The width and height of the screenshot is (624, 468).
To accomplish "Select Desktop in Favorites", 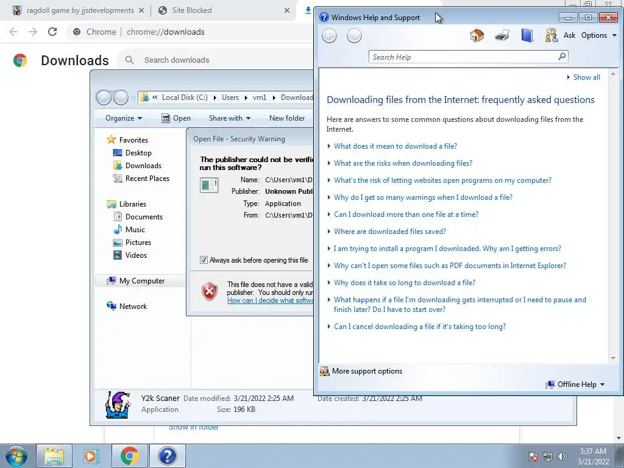I will point(138,153).
